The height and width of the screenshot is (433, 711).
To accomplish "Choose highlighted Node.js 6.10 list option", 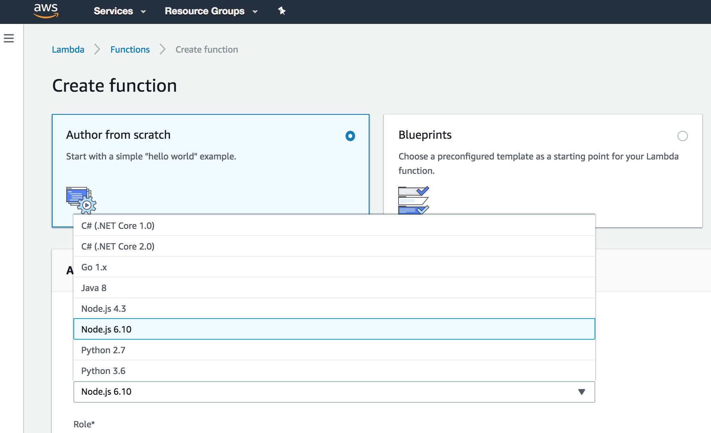I will (334, 329).
